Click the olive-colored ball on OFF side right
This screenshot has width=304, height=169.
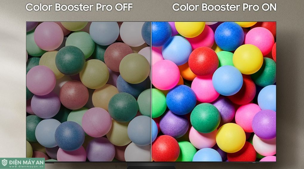click(134, 68)
